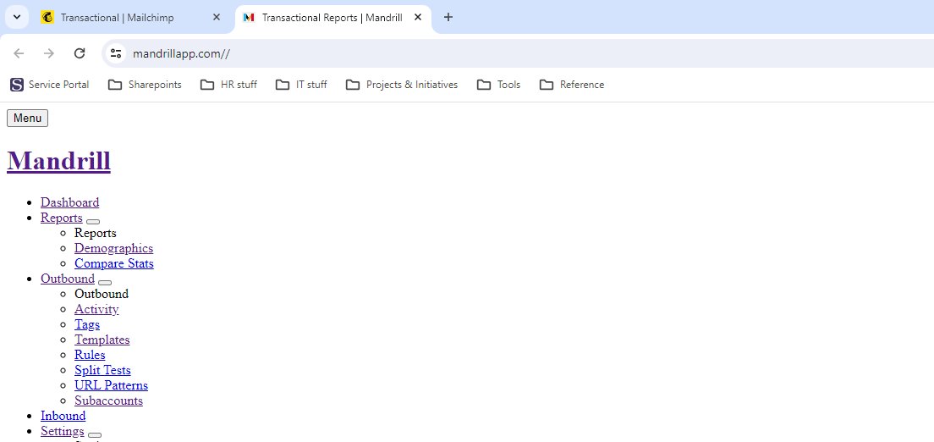Click the Menu button
Screen dimensions: 934x442
27,118
